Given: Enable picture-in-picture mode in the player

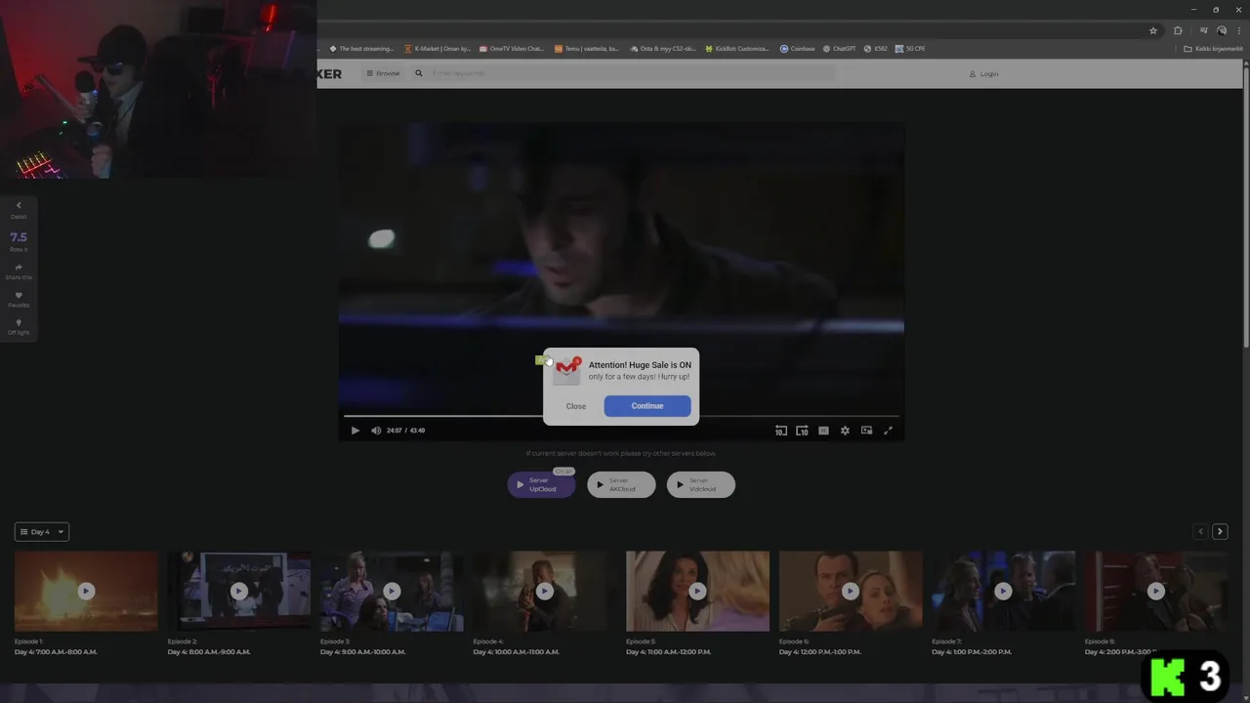Looking at the screenshot, I should [866, 431].
